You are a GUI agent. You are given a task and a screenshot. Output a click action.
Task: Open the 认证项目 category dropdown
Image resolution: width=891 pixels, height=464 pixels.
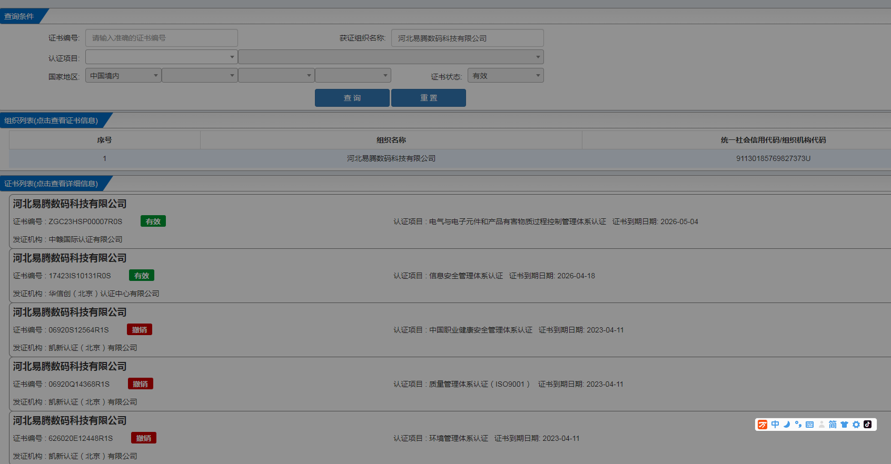coord(161,57)
